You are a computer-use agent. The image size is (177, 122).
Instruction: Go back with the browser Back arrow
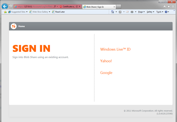[5, 6]
